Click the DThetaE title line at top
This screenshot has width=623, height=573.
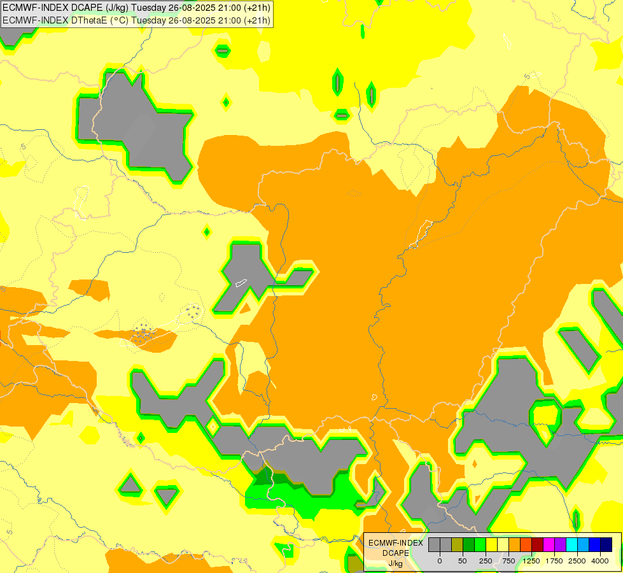136,20
